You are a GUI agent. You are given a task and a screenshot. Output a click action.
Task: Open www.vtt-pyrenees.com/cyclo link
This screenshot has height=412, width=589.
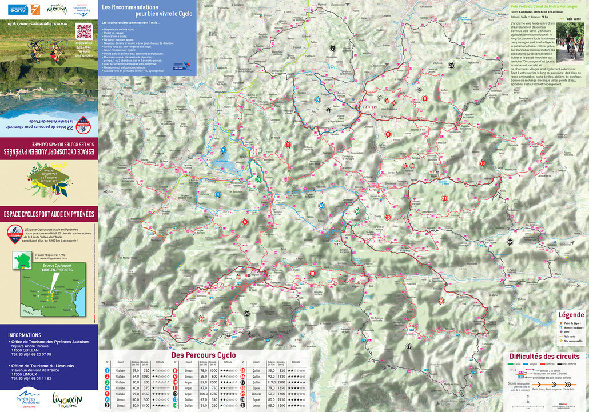38,23
